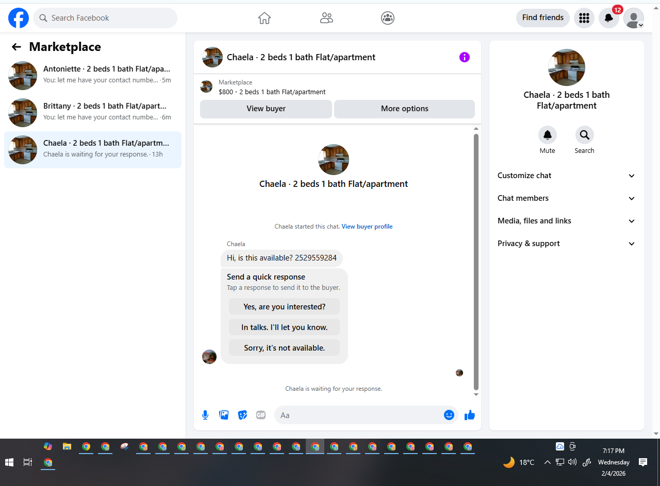
Task: Open the account profile avatar menu
Action: click(634, 18)
